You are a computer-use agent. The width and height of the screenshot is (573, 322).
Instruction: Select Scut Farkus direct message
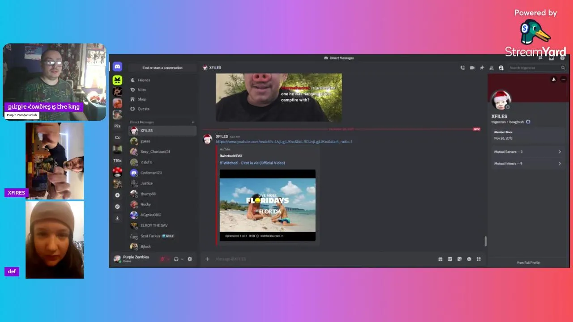pyautogui.click(x=162, y=236)
